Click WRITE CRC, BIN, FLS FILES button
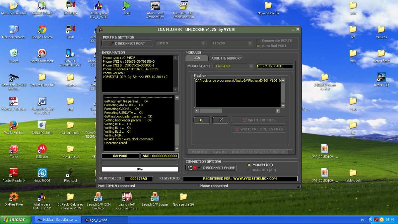The height and width of the screenshot is (224, 398). point(259,129)
